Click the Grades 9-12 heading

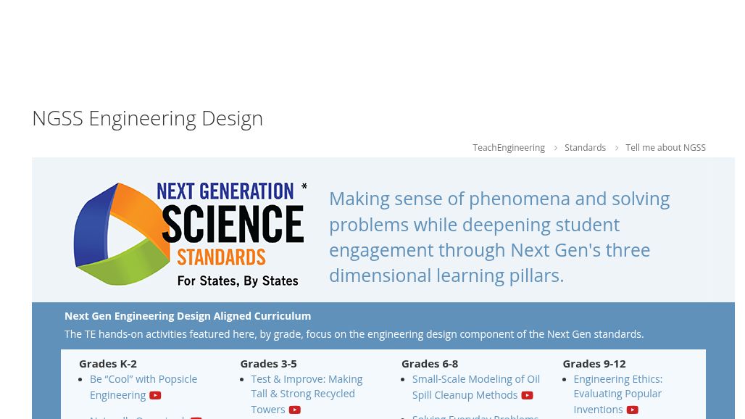594,364
